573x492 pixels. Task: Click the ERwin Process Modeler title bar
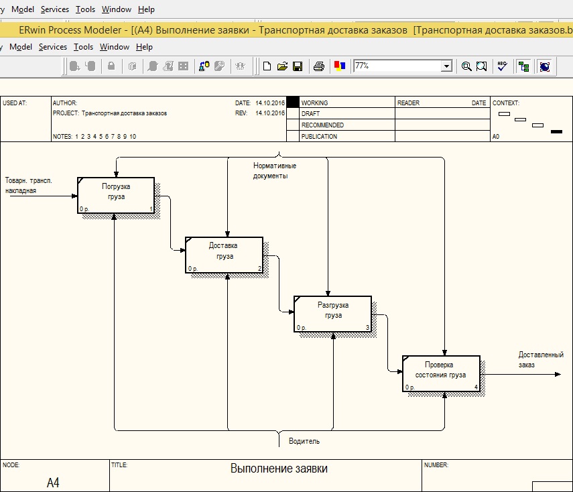pos(287,30)
